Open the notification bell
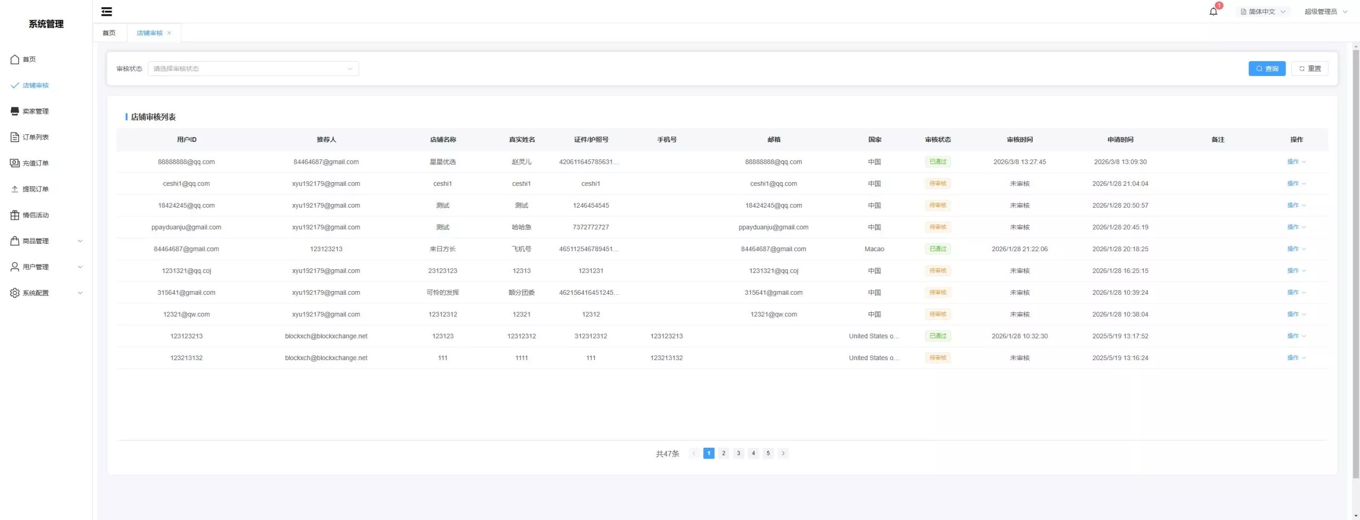1360x520 pixels. pyautogui.click(x=1213, y=12)
